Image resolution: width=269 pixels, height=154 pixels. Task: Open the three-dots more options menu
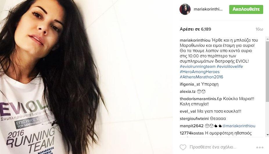pyautogui.click(x=260, y=148)
